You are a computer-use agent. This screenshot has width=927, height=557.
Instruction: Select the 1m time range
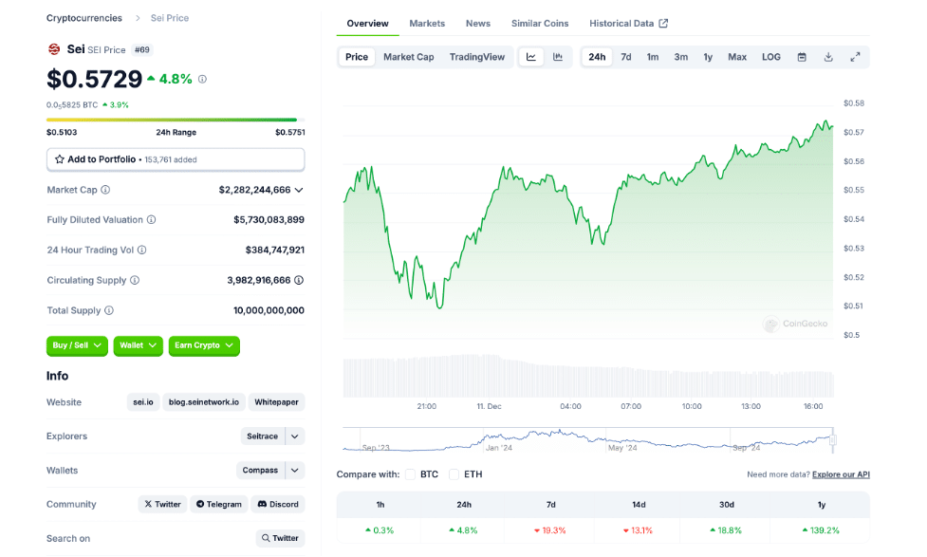[653, 57]
